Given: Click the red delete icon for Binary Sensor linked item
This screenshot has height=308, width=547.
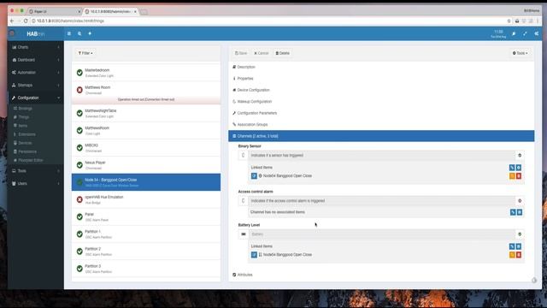Looking at the screenshot, I should click(519, 176).
